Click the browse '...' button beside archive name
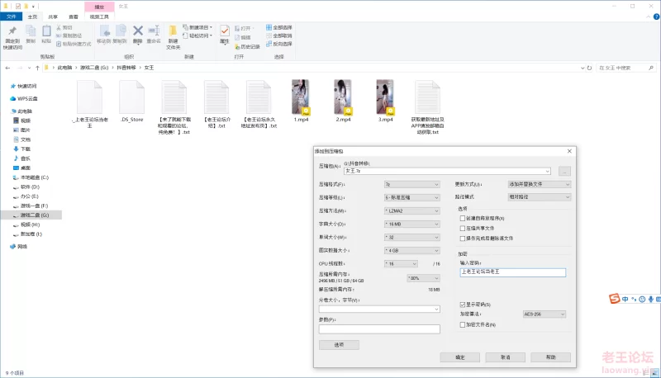The image size is (661, 378). tap(564, 171)
